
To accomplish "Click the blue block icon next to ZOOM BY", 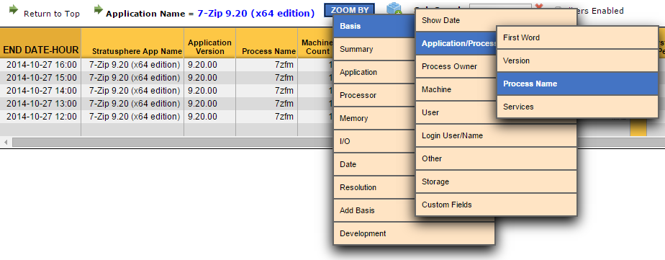I will [394, 9].
